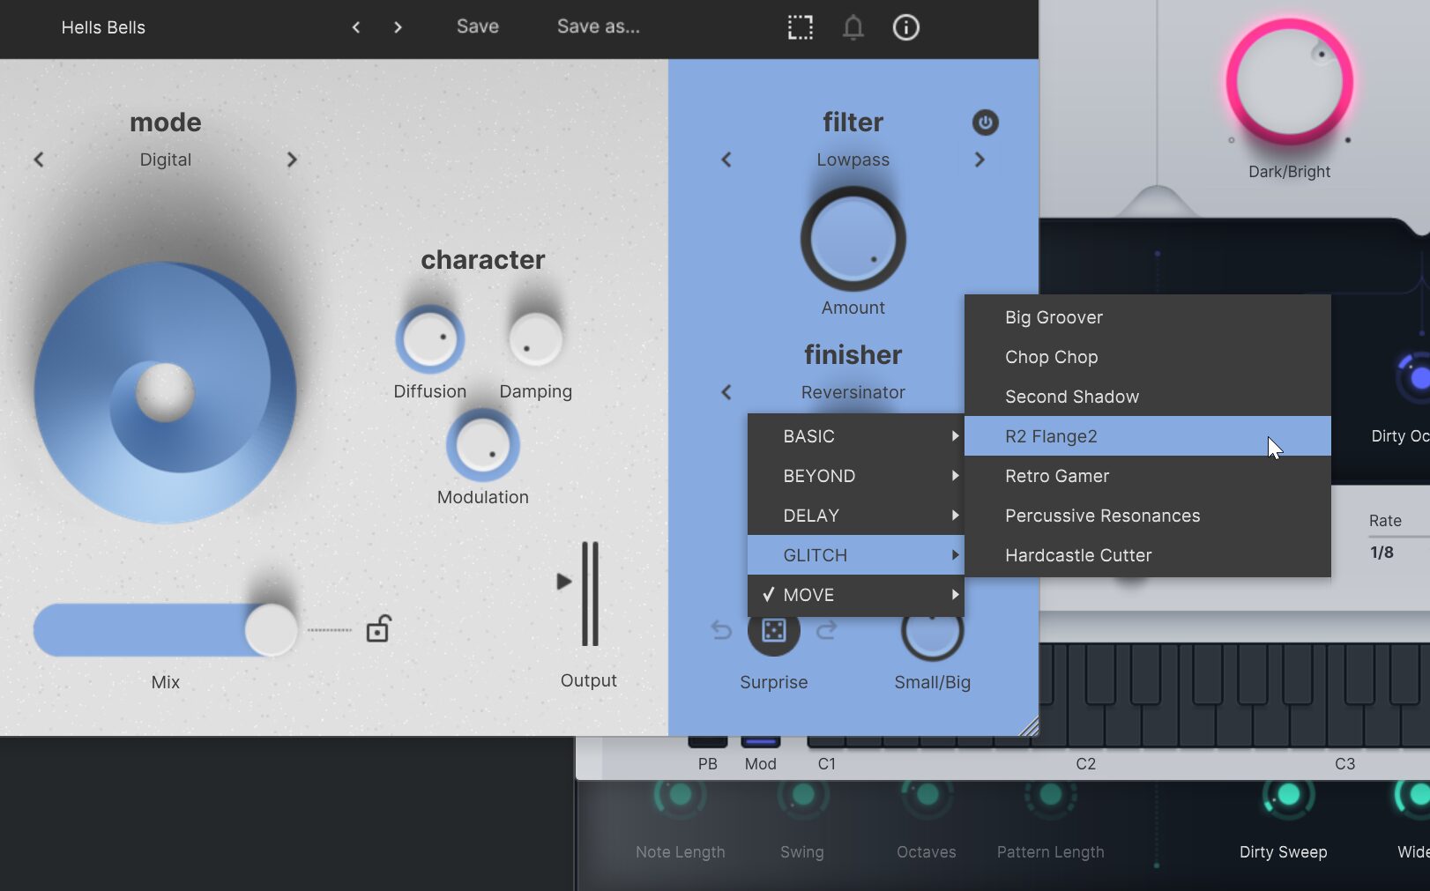Click the PB pitch bend strip
1430x891 pixels.
pos(708,741)
